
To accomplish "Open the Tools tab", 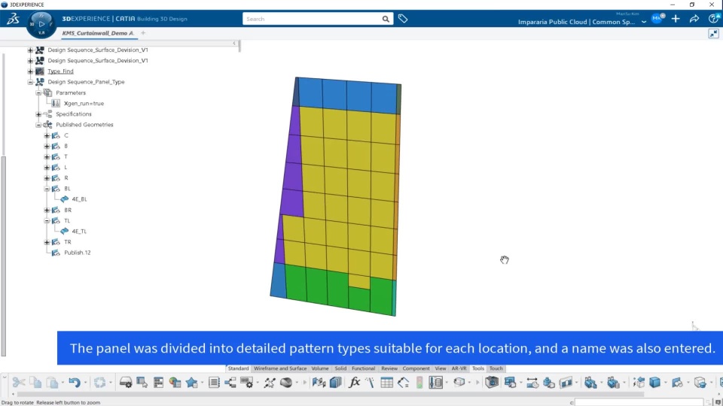I will click(477, 368).
